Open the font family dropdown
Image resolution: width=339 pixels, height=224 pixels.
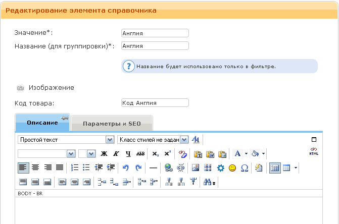tap(46, 154)
